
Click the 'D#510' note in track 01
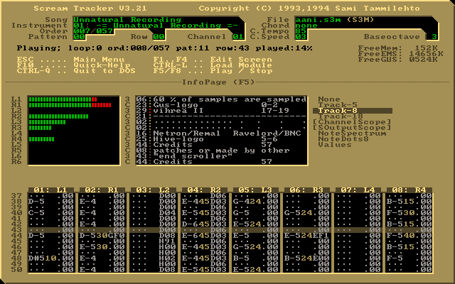click(x=43, y=258)
